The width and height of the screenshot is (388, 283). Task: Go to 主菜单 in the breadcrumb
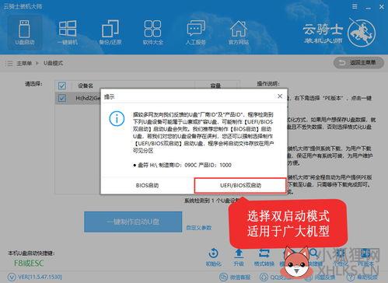pos(24,63)
